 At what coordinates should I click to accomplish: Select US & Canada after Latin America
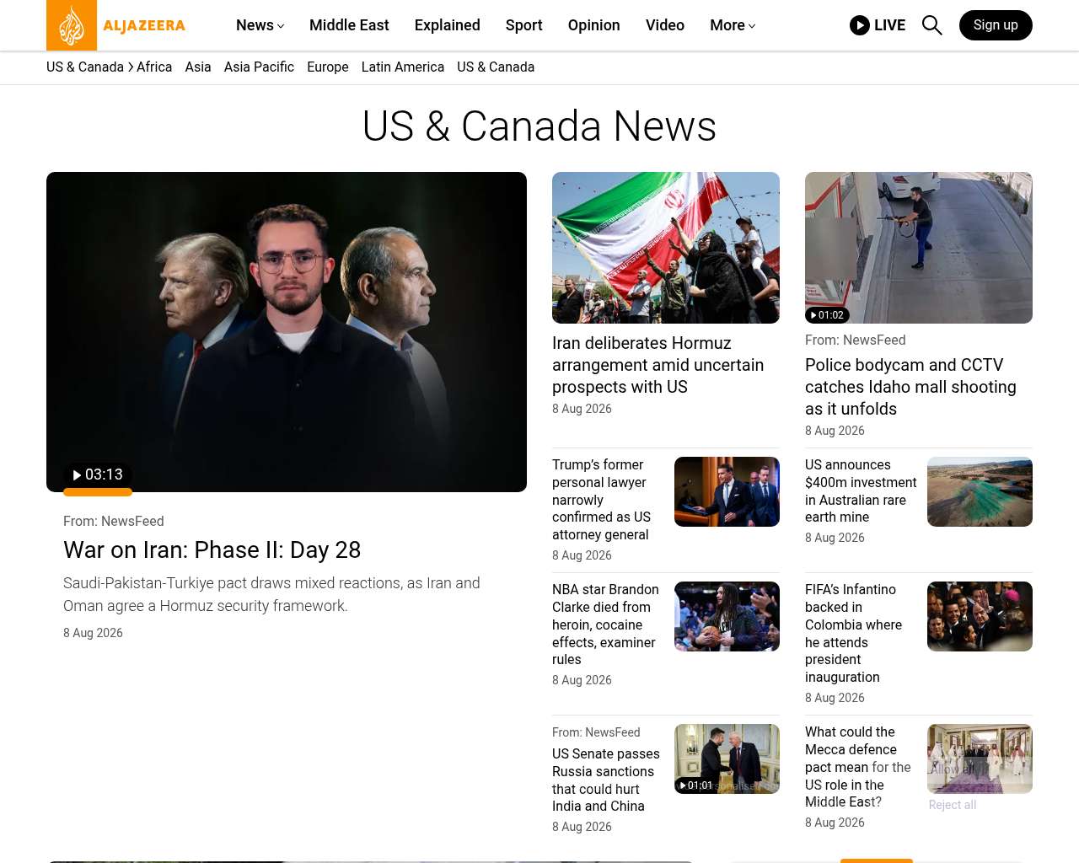496,67
